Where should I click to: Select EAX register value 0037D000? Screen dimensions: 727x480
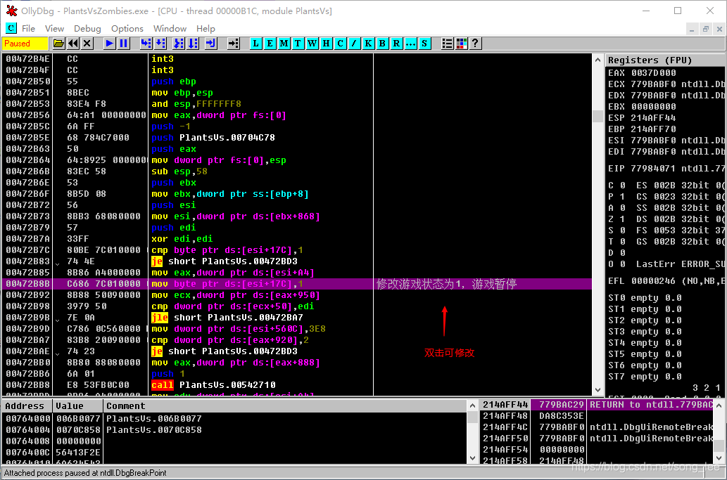653,73
